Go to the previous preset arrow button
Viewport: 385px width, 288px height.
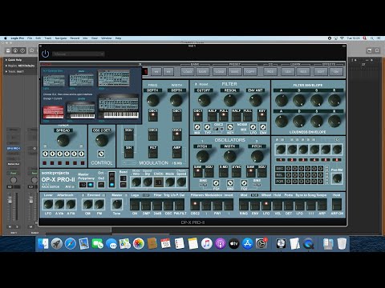[156, 71]
